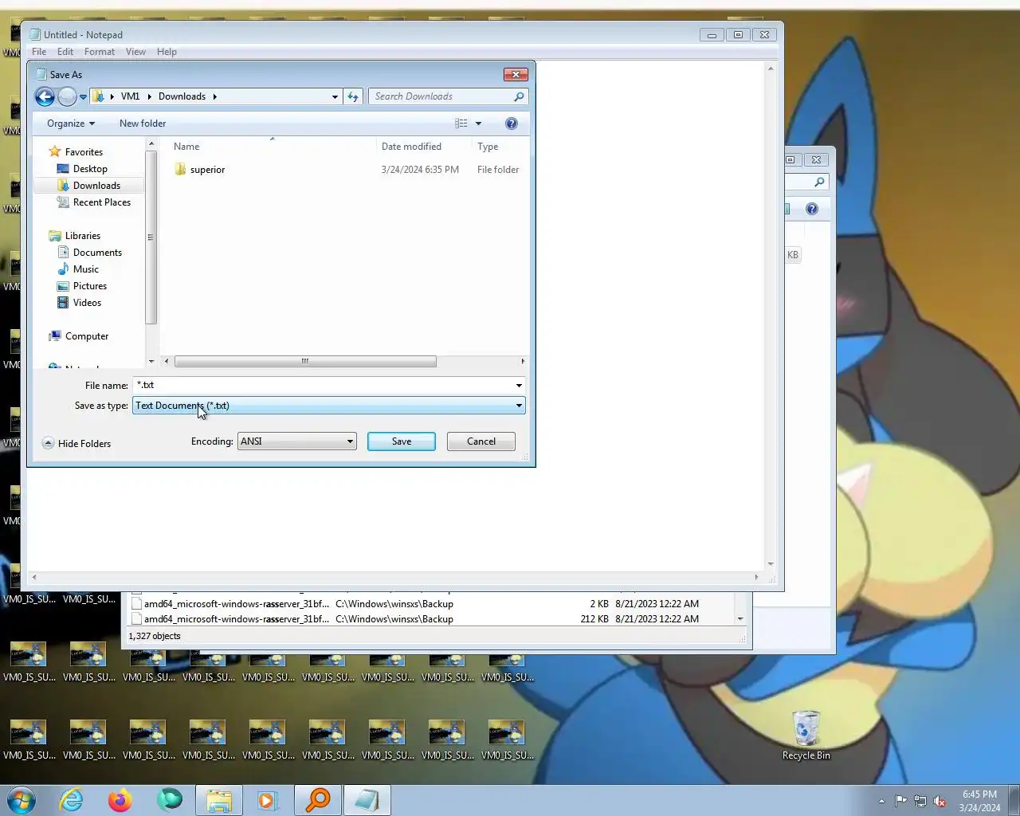Image resolution: width=1020 pixels, height=816 pixels.
Task: Switch to Notepad taskbar icon
Action: pyautogui.click(x=367, y=800)
